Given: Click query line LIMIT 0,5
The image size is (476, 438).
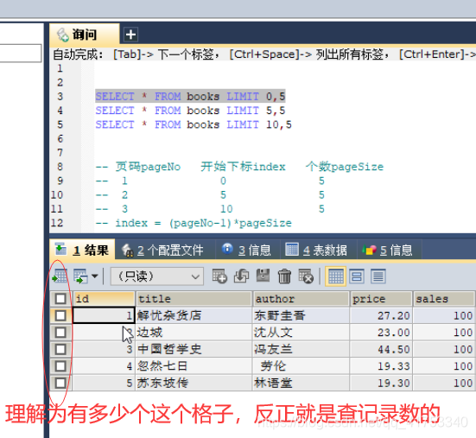Looking at the screenshot, I should tap(190, 97).
